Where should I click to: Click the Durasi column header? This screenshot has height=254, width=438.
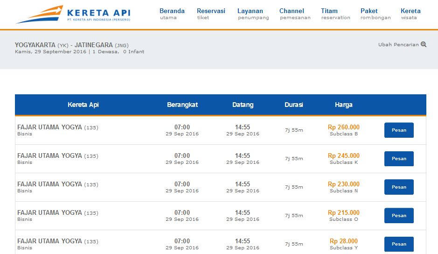pos(294,105)
